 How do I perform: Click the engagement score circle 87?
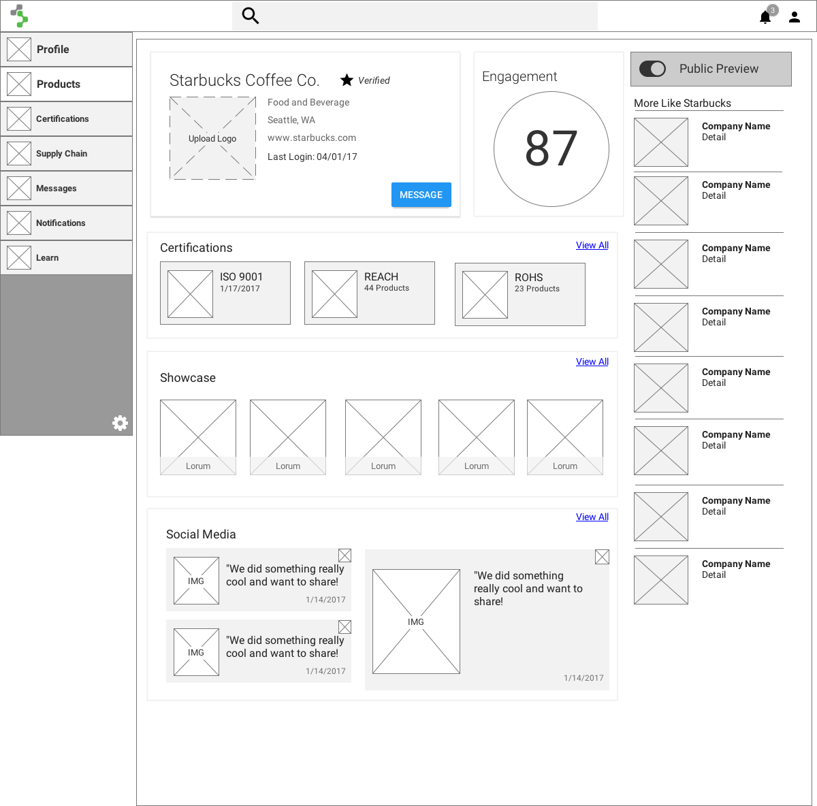[551, 149]
